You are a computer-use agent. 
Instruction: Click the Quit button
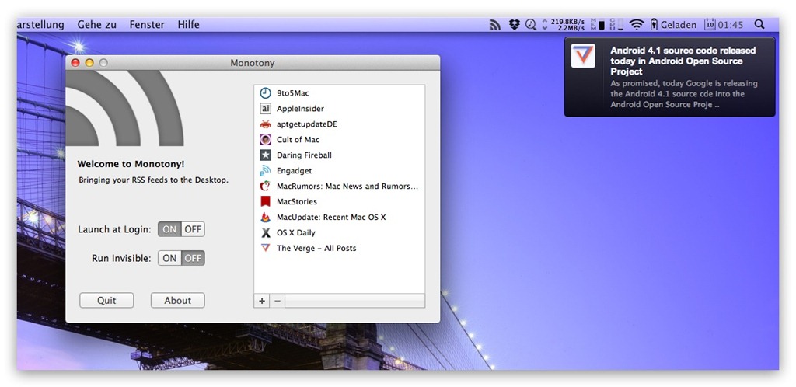106,300
